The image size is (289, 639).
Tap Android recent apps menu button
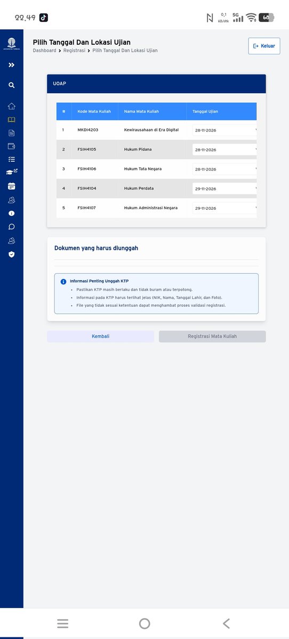click(63, 624)
